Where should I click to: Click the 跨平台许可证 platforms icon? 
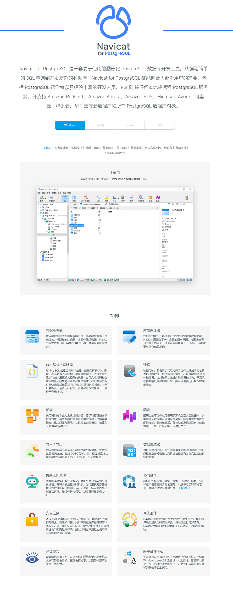tap(130, 557)
